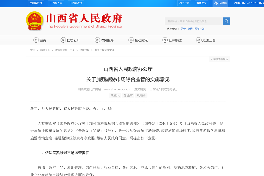264x176 pixels.
Task: Click the 信息公开 eye icon
Action: 63,40
